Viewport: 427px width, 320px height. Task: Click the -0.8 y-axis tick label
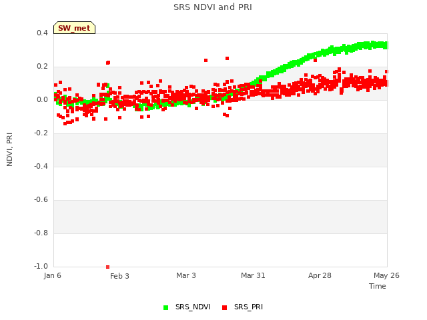tap(41, 233)
